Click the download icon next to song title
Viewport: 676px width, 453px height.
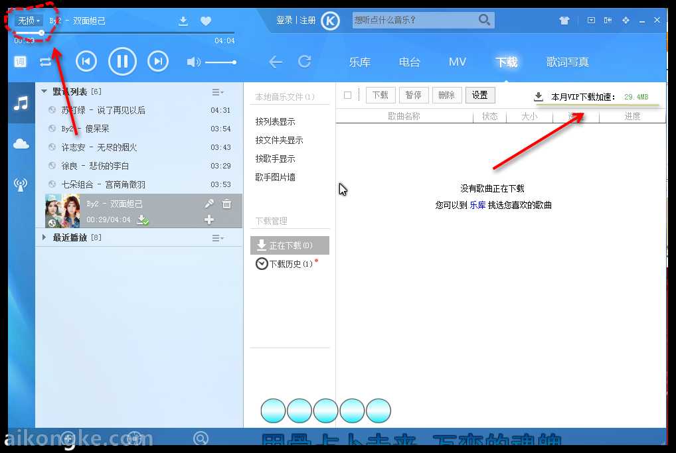point(183,21)
